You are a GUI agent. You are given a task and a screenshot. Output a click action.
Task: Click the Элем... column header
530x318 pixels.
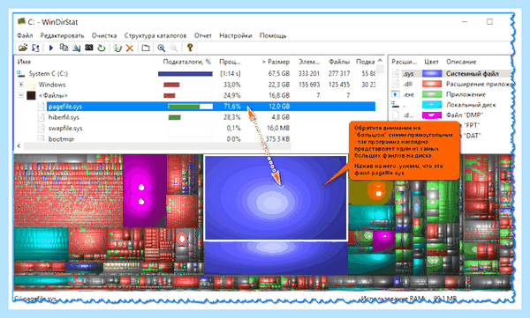pyautogui.click(x=309, y=62)
